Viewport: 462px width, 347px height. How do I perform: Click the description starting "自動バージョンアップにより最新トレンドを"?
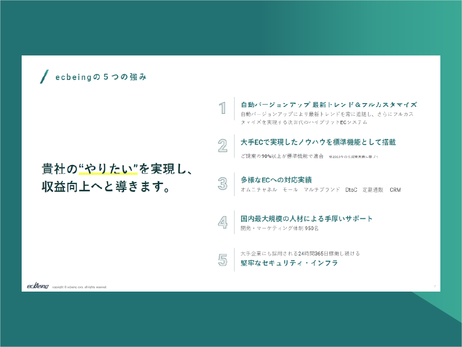pyautogui.click(x=327, y=118)
